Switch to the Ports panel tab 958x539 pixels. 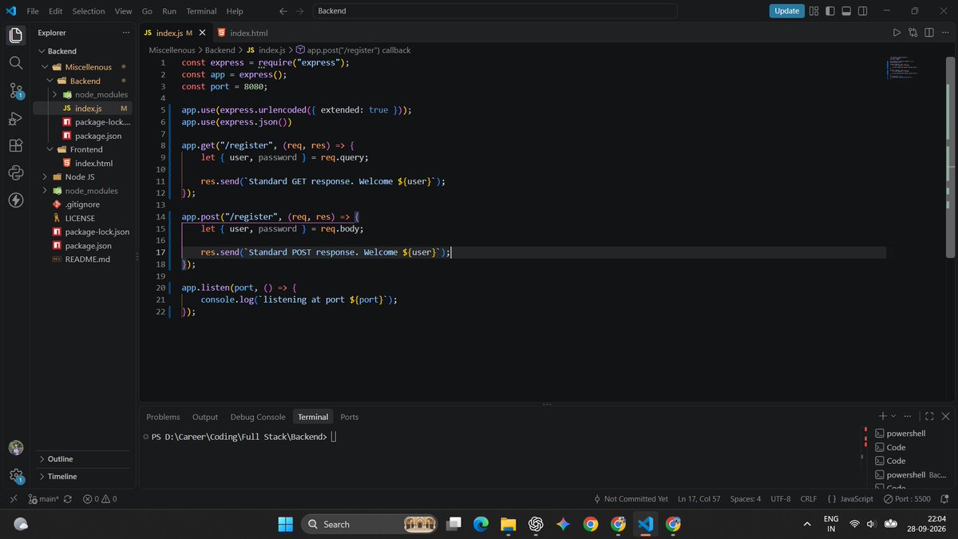click(x=350, y=417)
